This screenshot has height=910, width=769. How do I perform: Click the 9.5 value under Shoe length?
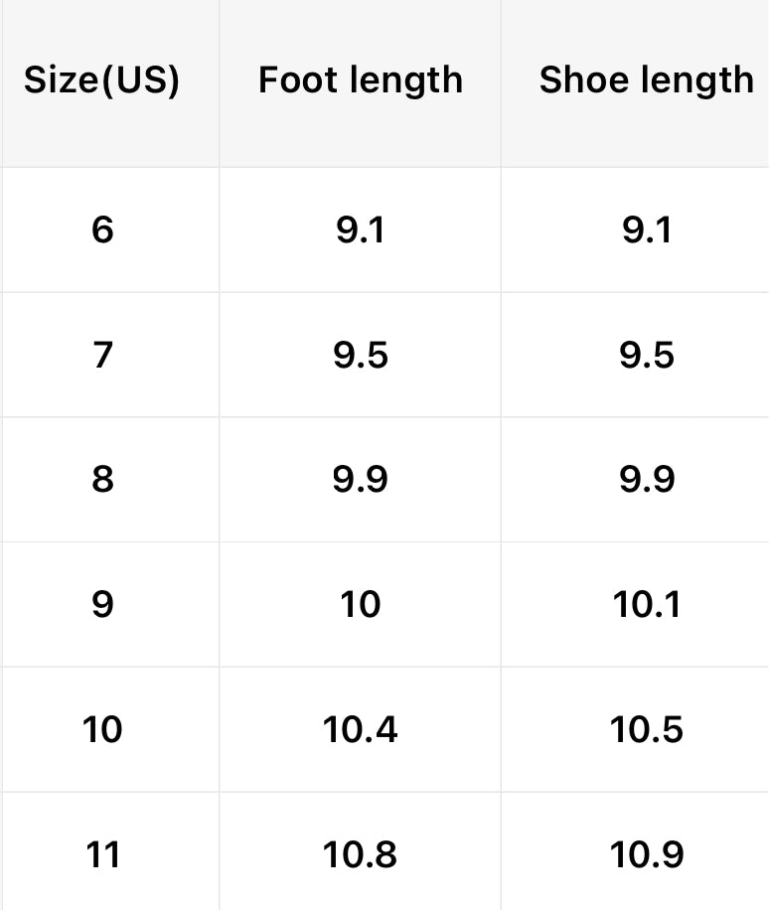pos(647,355)
